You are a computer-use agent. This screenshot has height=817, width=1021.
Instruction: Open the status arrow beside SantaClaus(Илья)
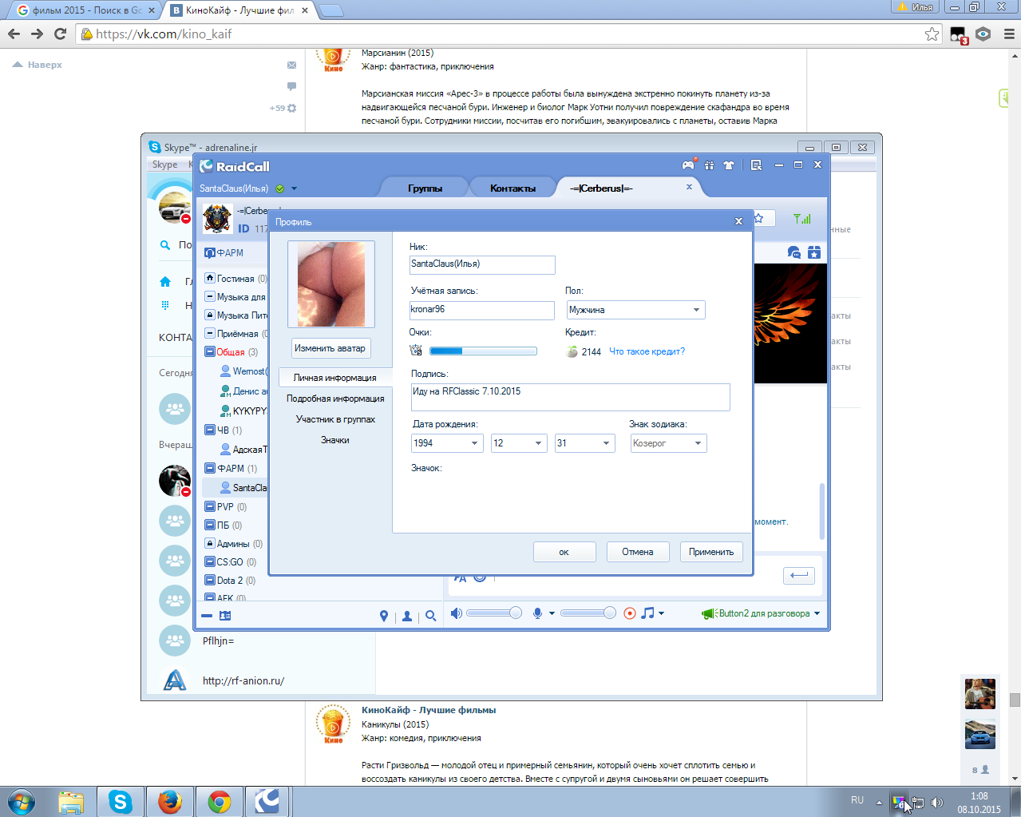pos(294,189)
